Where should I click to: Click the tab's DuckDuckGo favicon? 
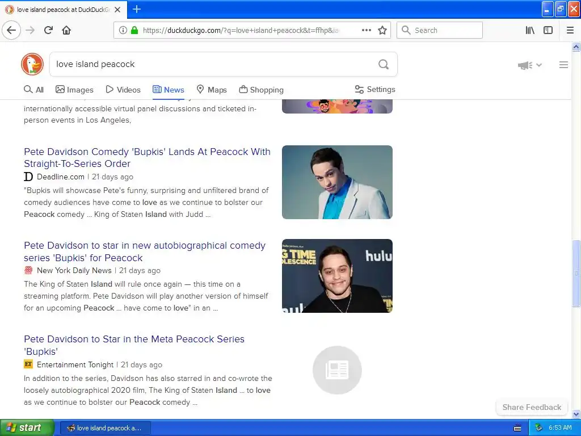pos(10,10)
